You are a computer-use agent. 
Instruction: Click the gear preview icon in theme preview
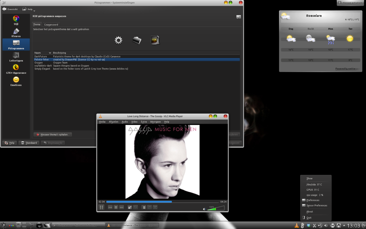(118, 40)
